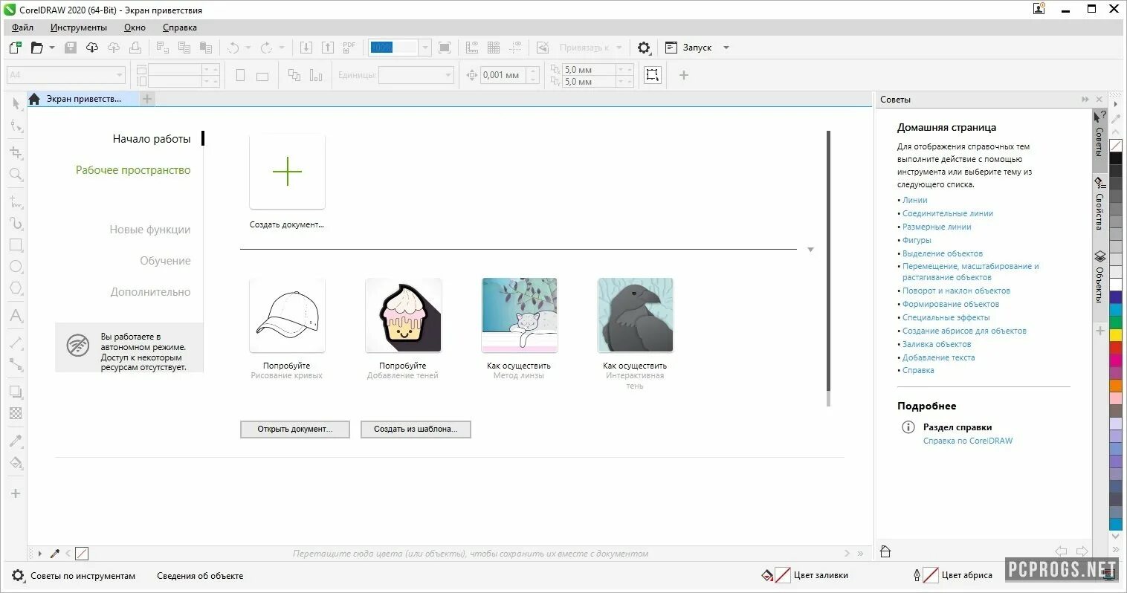Open the raven Интерактивная тень thumbnail

point(636,315)
